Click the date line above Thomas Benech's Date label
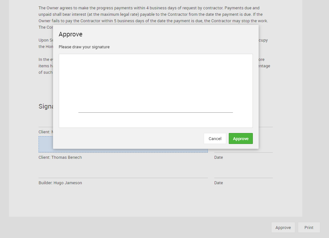 [x=243, y=152]
